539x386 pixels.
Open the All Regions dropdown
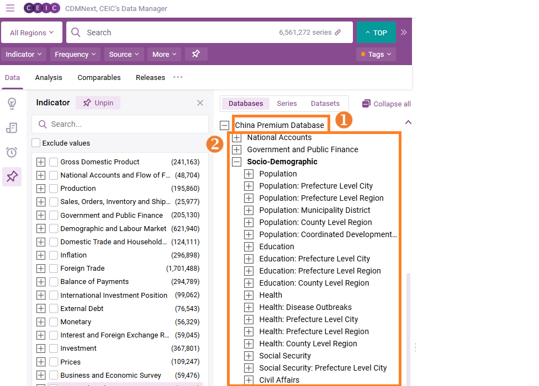pos(32,33)
